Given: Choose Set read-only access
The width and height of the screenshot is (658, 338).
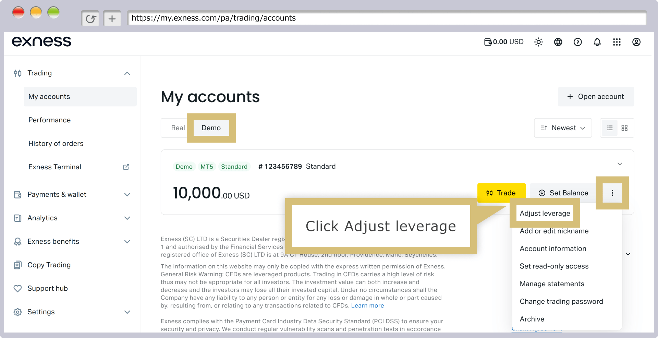Looking at the screenshot, I should pos(554,266).
